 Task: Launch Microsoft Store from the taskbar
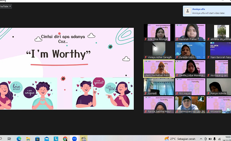tap(37, 138)
